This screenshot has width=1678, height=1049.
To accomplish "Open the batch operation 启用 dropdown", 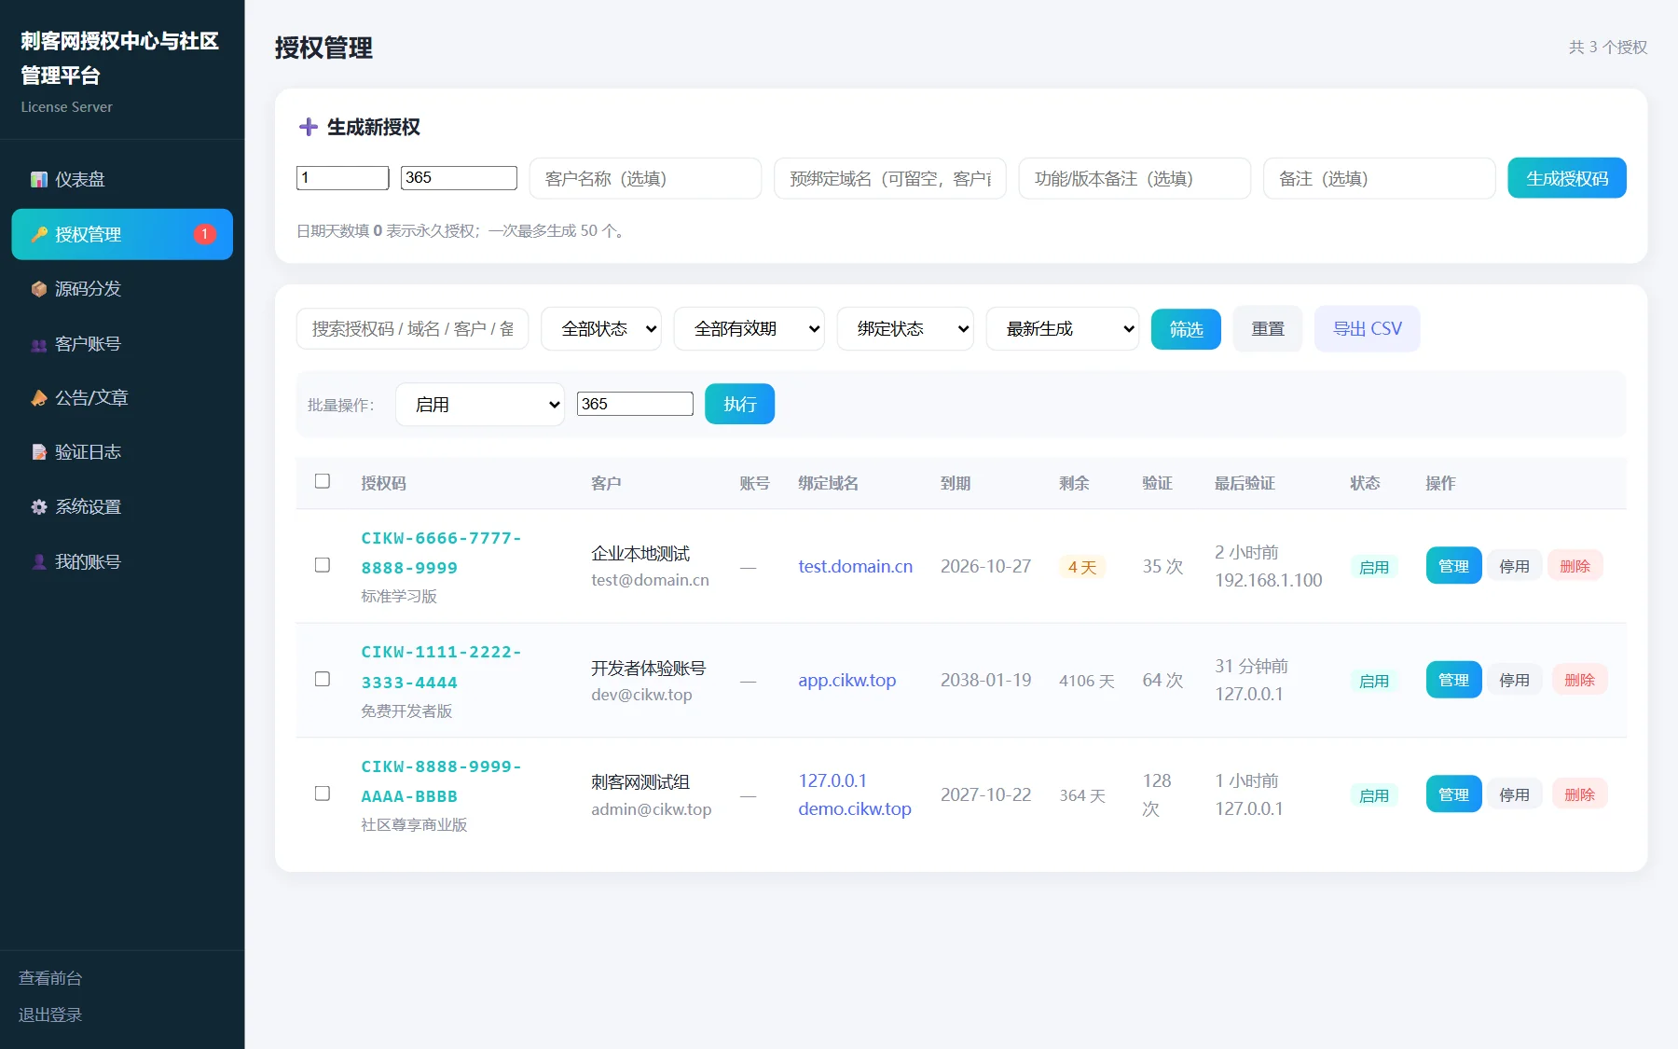I will 480,404.
